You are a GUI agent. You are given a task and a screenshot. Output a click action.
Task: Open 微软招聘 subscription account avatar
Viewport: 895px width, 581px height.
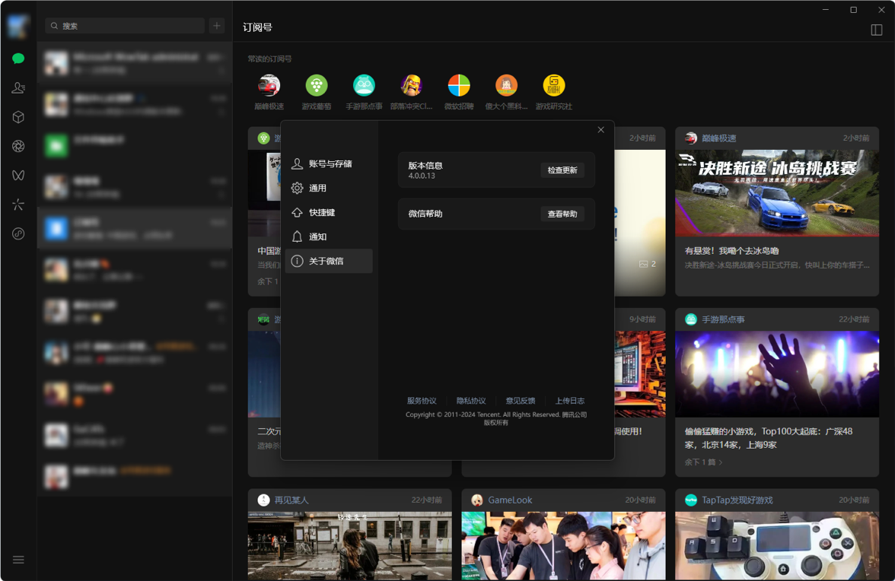(x=459, y=85)
